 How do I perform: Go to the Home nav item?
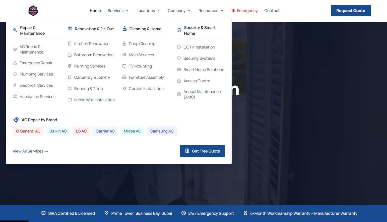coord(95,10)
